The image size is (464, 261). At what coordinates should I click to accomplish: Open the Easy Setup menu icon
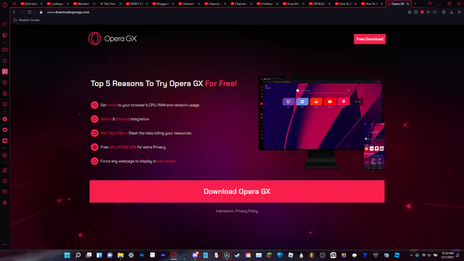tap(459, 12)
